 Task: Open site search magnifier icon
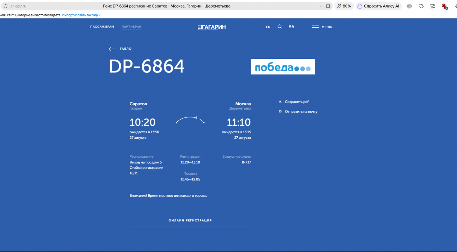280,27
